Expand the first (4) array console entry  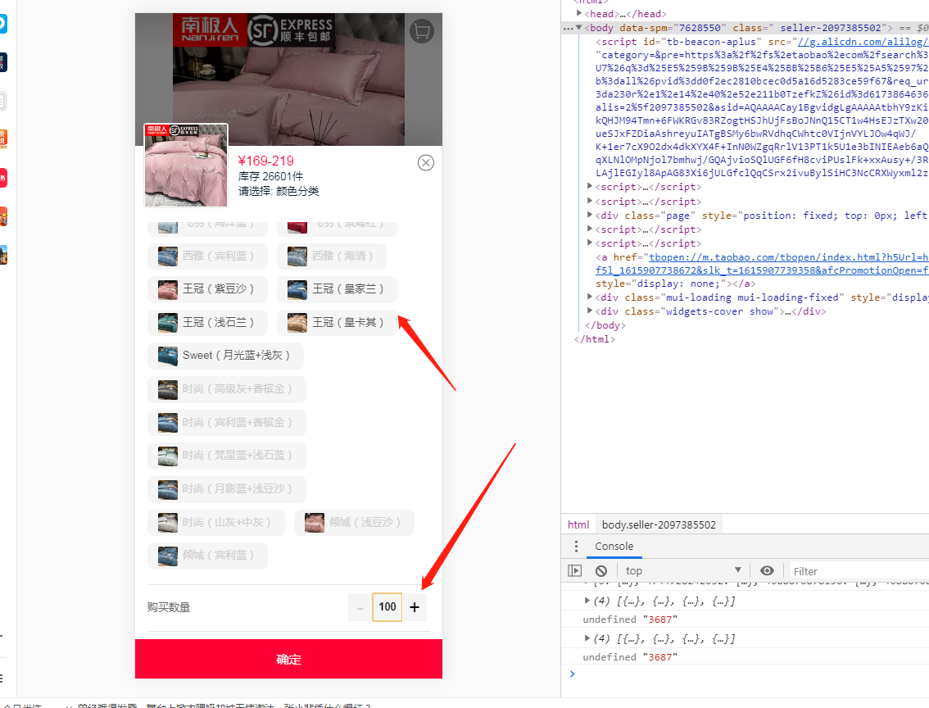coord(587,600)
